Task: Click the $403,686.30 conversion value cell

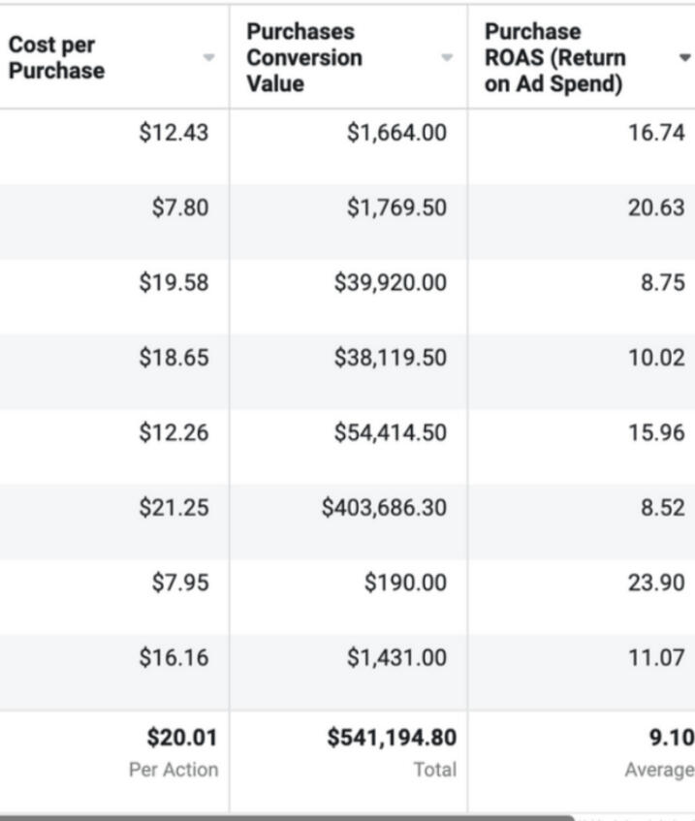Action: (x=385, y=507)
